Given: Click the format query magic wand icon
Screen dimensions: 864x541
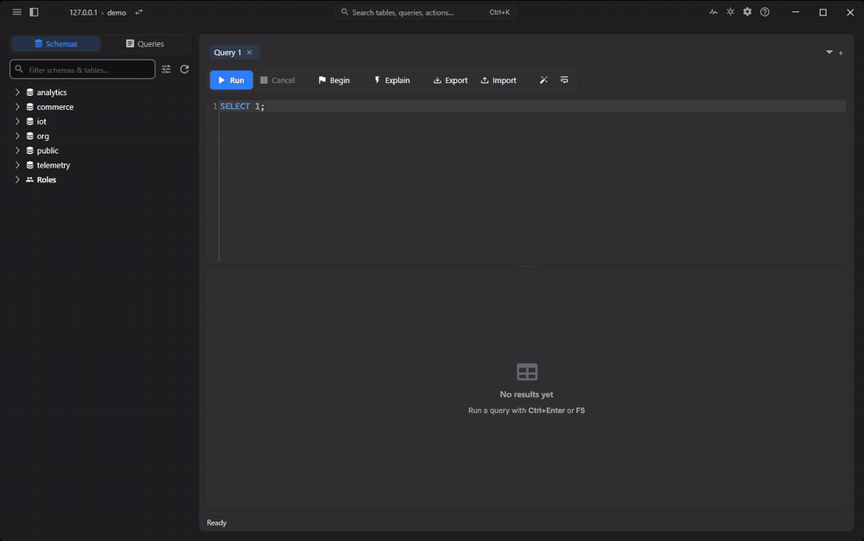Looking at the screenshot, I should (543, 80).
